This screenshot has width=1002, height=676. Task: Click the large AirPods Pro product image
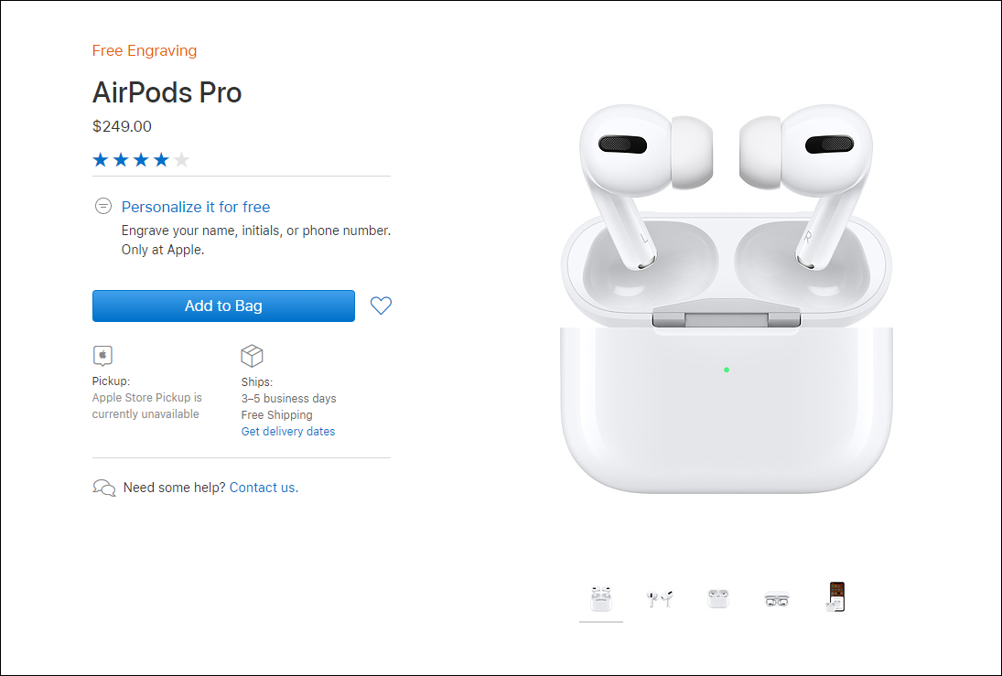[726, 298]
